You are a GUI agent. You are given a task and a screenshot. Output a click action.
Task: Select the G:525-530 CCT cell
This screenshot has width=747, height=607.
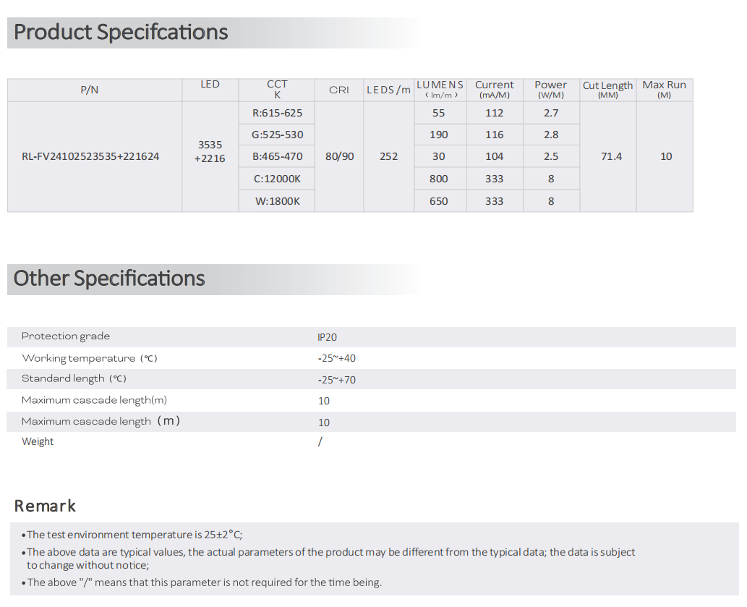click(278, 135)
